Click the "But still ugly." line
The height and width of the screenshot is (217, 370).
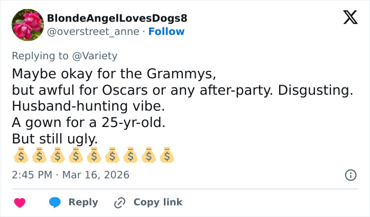tap(55, 140)
